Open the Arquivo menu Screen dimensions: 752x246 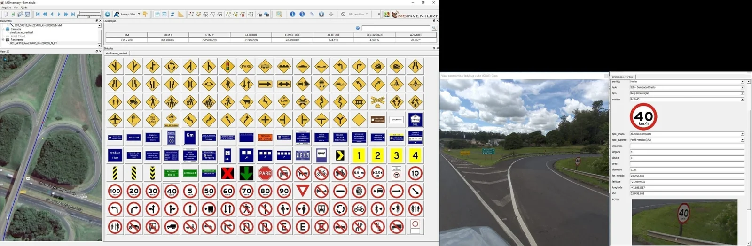(x=6, y=8)
